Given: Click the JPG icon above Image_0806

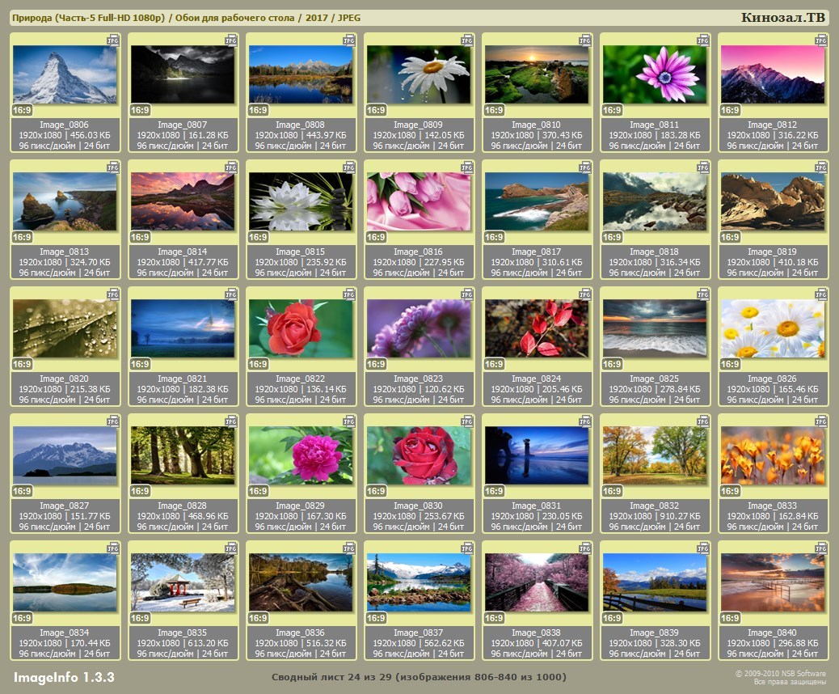Looking at the screenshot, I should pos(112,40).
